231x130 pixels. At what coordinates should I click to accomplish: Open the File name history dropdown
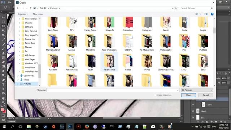click(x=178, y=90)
